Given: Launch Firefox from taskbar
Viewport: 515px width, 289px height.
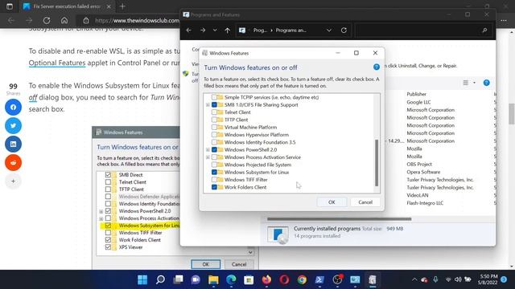Looking at the screenshot, I should [x=266, y=279].
